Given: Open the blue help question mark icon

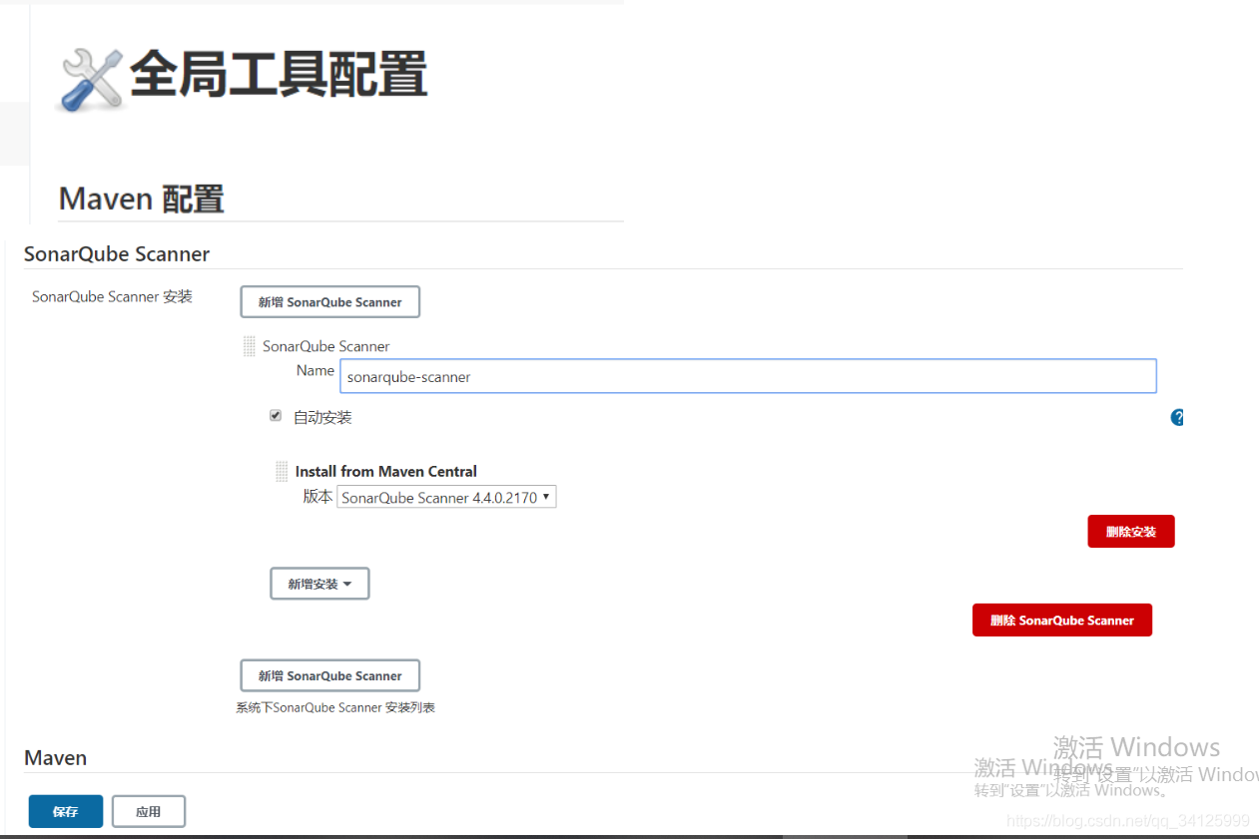Looking at the screenshot, I should click(x=1177, y=417).
